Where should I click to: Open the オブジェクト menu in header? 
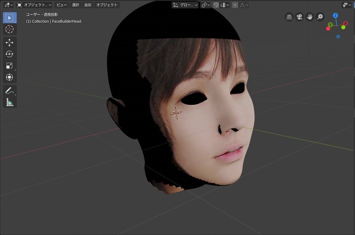[x=107, y=5]
